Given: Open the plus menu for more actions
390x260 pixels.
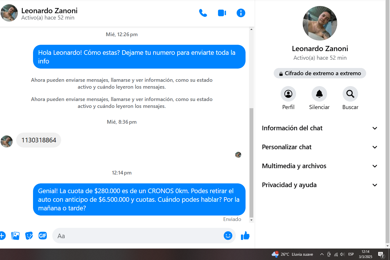Looking at the screenshot, I should click(2, 236).
